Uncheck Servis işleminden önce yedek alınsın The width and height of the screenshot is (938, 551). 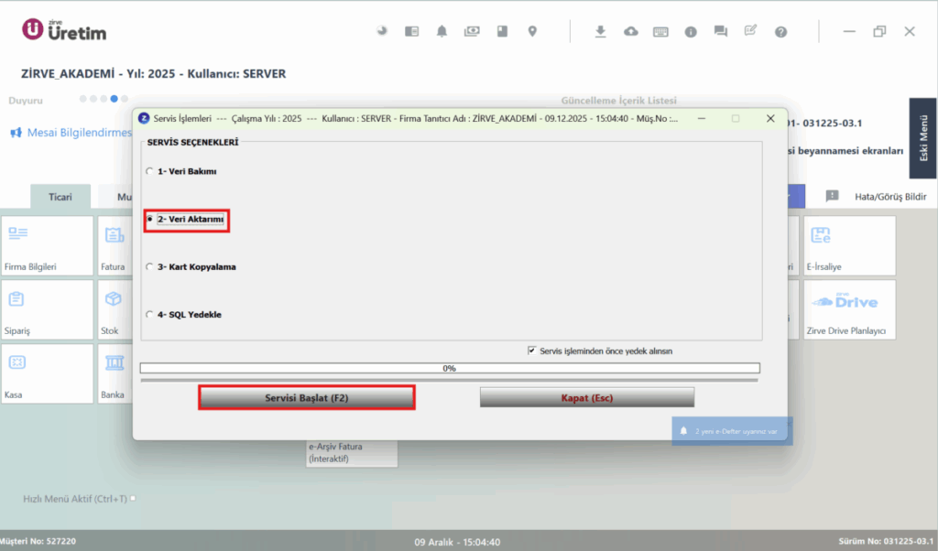click(x=532, y=351)
